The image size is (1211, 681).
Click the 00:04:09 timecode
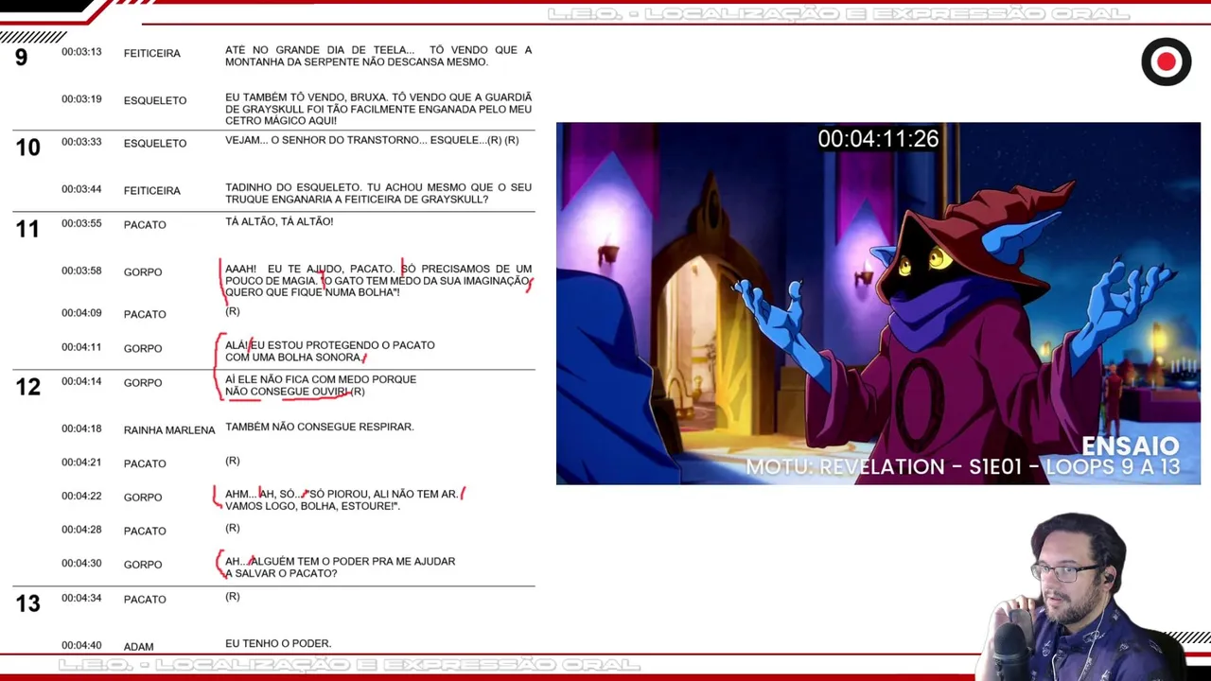click(x=81, y=313)
